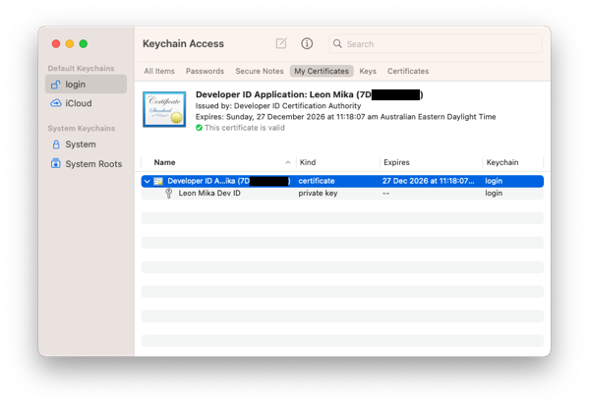The image size is (589, 407).
Task: Zoom window with the green button
Action: pos(84,44)
